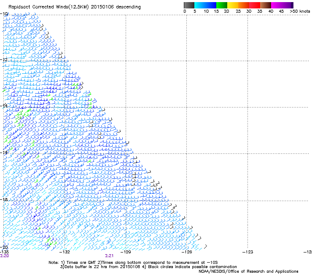312x274 pixels.
Task: Click the longitude label '-132'
Action: [x=65, y=252]
